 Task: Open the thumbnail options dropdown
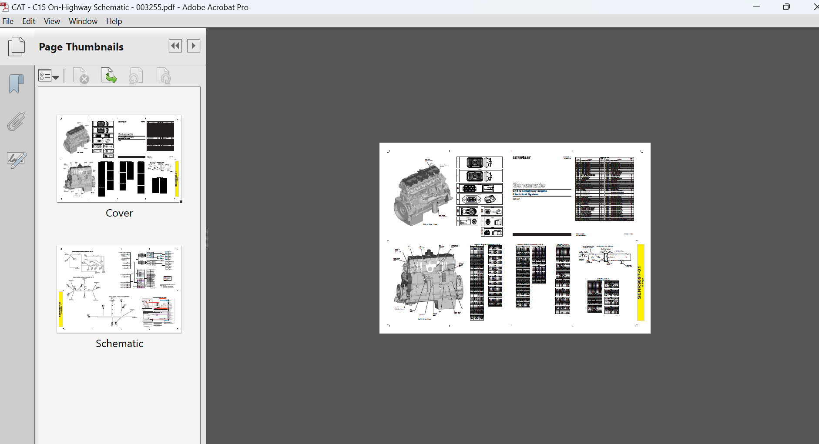click(49, 76)
